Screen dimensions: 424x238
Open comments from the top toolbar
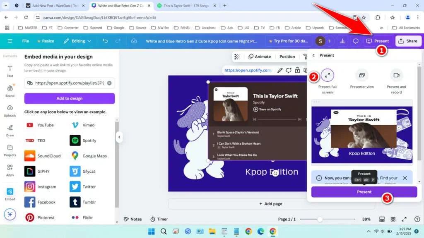(355, 41)
